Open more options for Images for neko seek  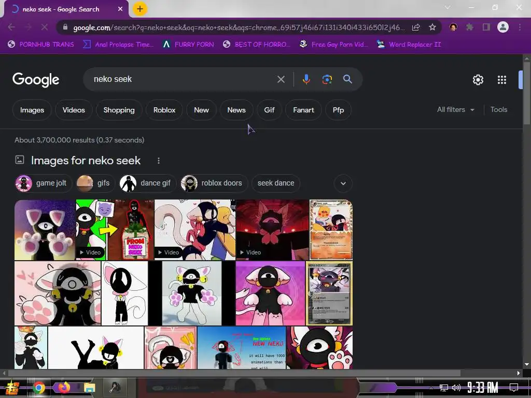159,161
